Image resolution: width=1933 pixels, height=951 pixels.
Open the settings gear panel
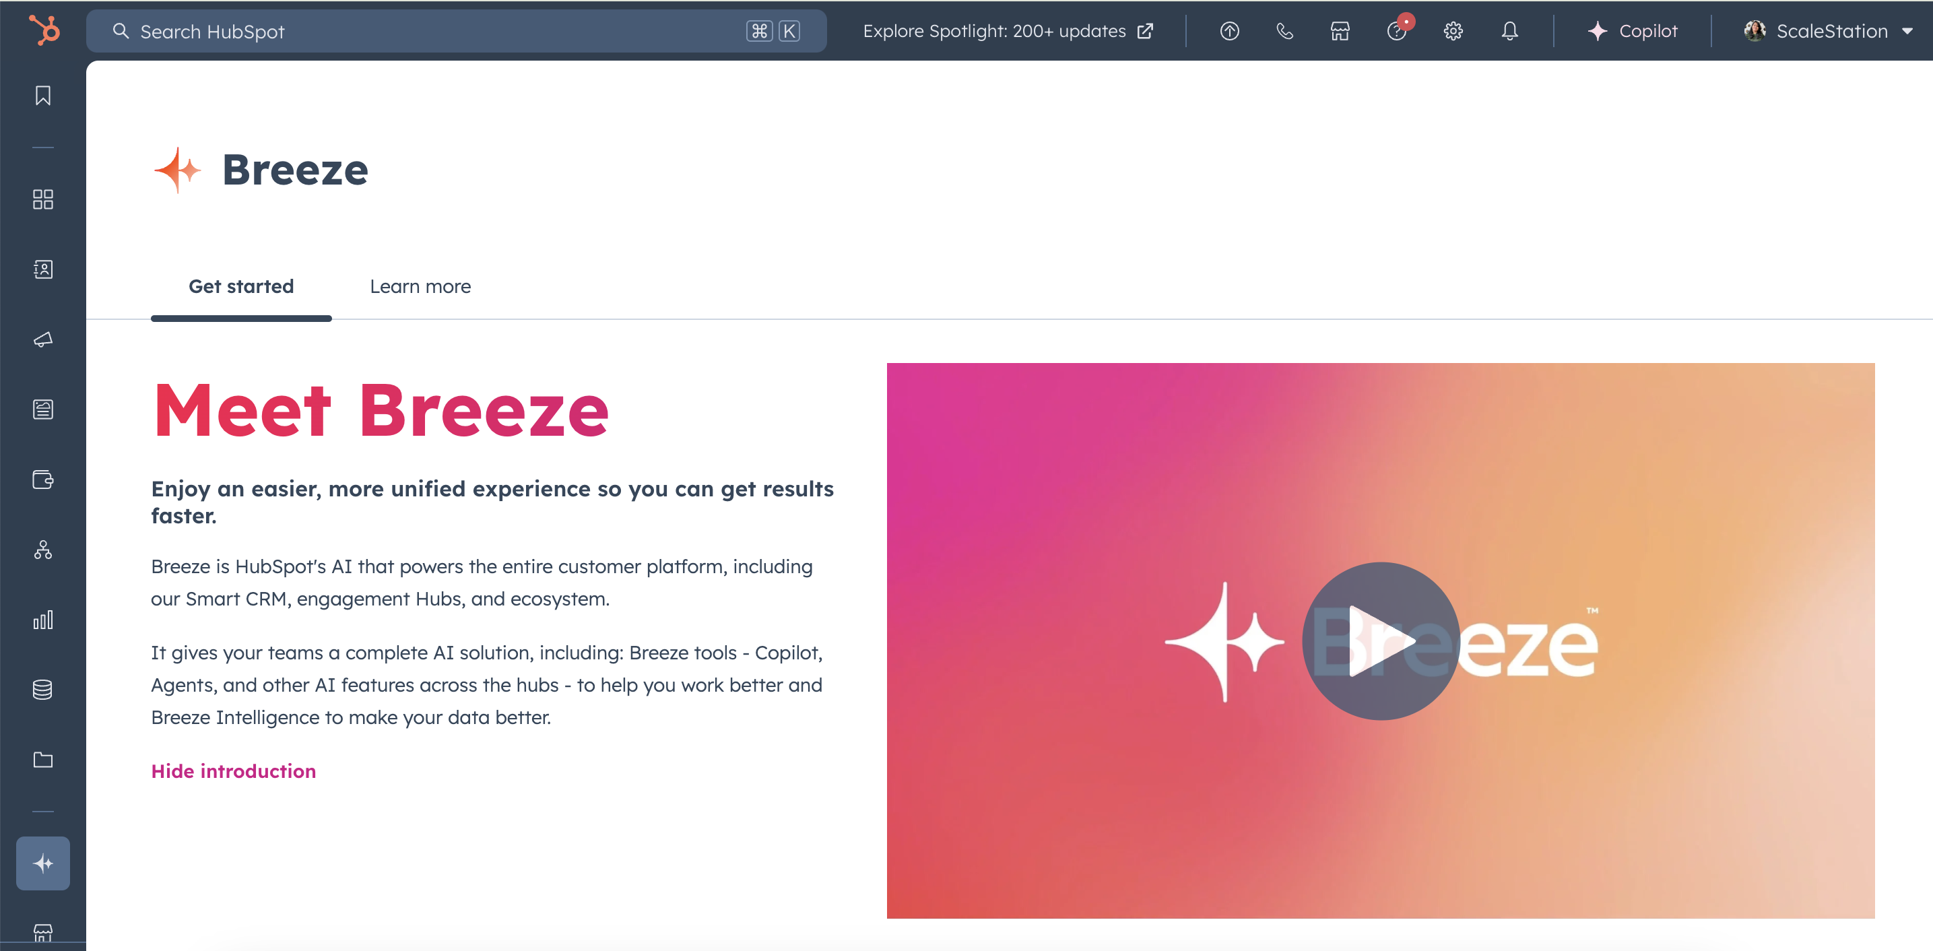pos(1453,31)
